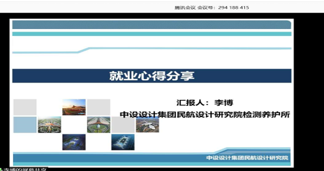This screenshot has width=324, height=171.
Task: Click the 腾讯会议 meeting title text
Action: 185,7
